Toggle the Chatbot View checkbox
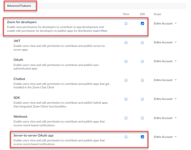Screen dimensions: 191x150 pos(126,80)
